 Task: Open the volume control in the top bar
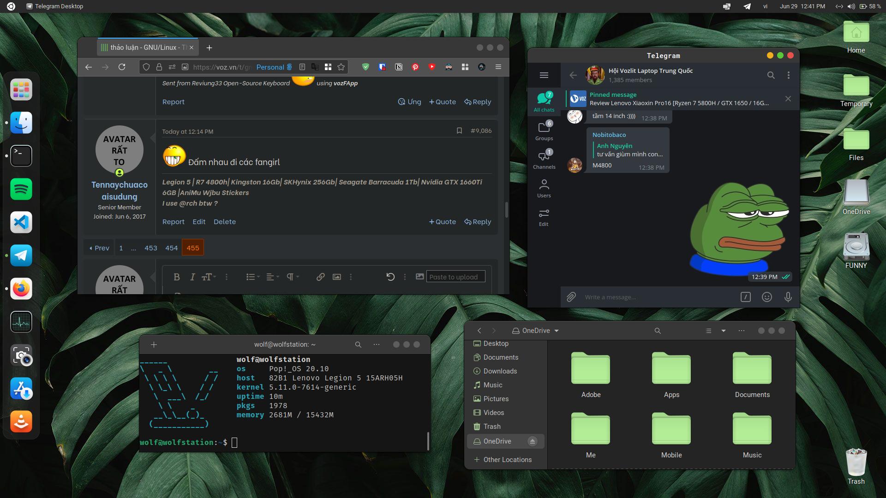pos(851,6)
